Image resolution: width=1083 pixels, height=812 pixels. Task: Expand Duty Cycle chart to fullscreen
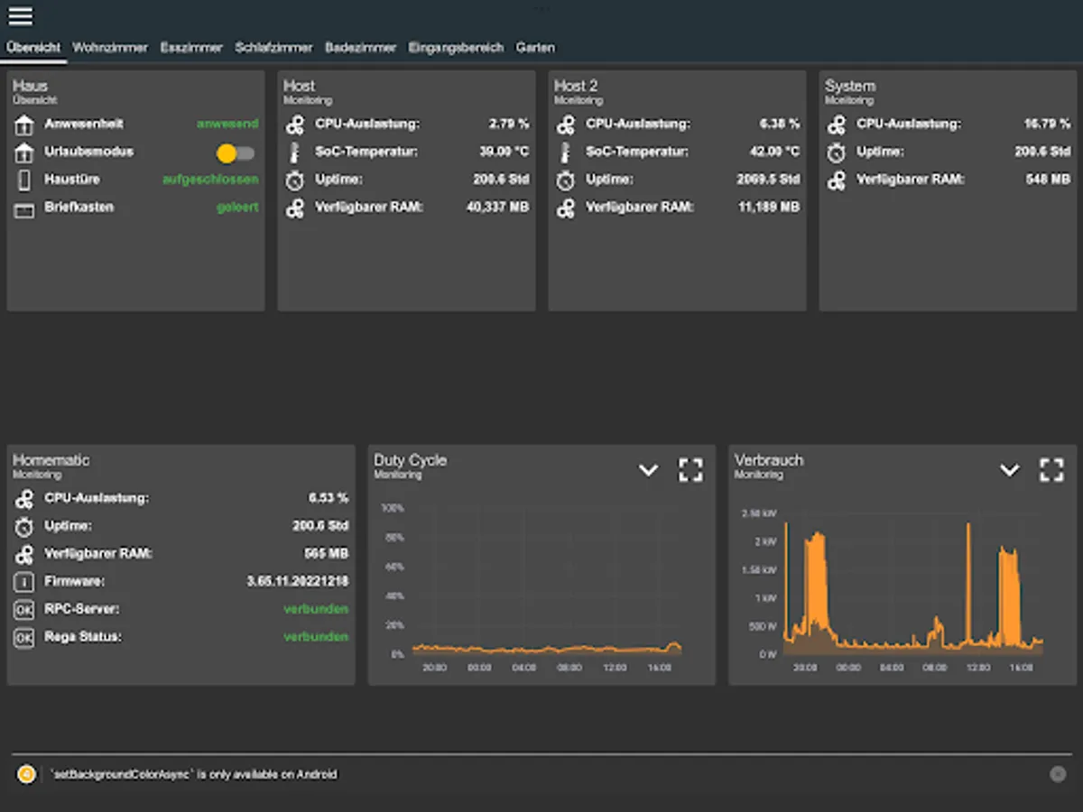point(690,470)
